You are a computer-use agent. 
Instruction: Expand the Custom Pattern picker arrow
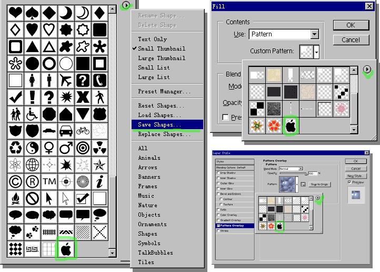pyautogui.click(x=316, y=52)
